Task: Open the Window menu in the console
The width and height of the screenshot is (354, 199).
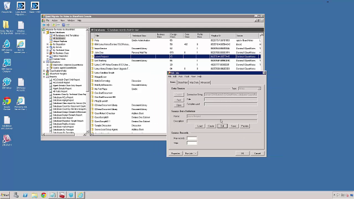Action: tap(71, 20)
